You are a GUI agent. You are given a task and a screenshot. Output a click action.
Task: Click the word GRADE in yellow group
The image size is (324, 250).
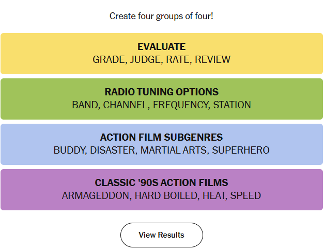point(109,60)
